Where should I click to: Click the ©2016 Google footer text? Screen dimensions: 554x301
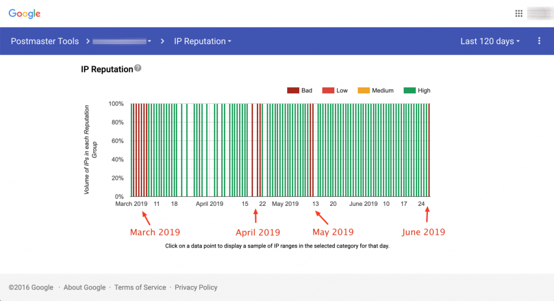[x=31, y=287]
